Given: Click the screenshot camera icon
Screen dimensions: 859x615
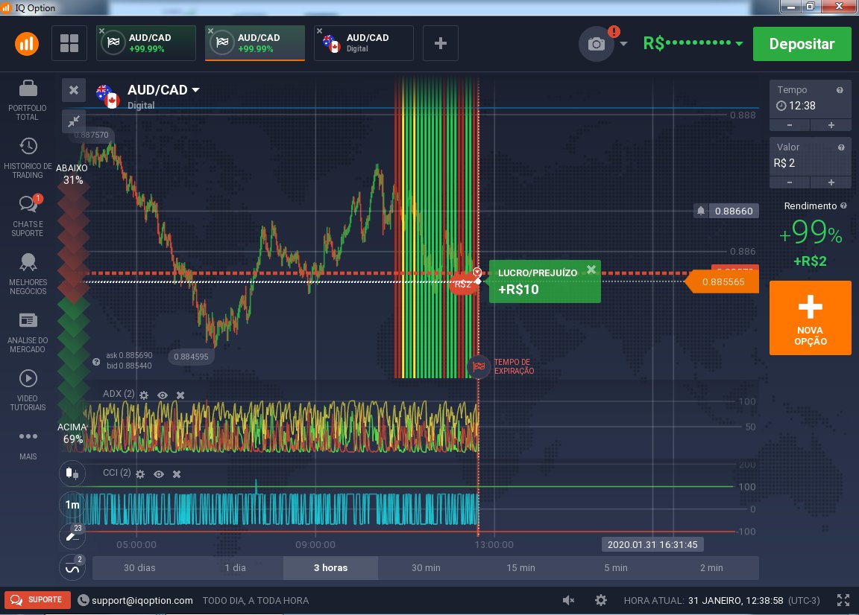Looking at the screenshot, I should point(596,44).
